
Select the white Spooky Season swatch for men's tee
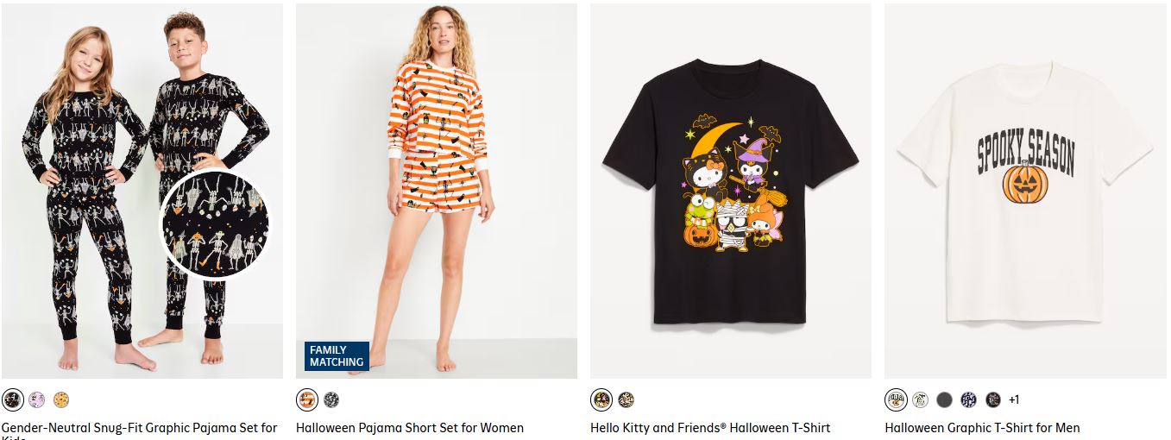pyautogui.click(x=897, y=399)
